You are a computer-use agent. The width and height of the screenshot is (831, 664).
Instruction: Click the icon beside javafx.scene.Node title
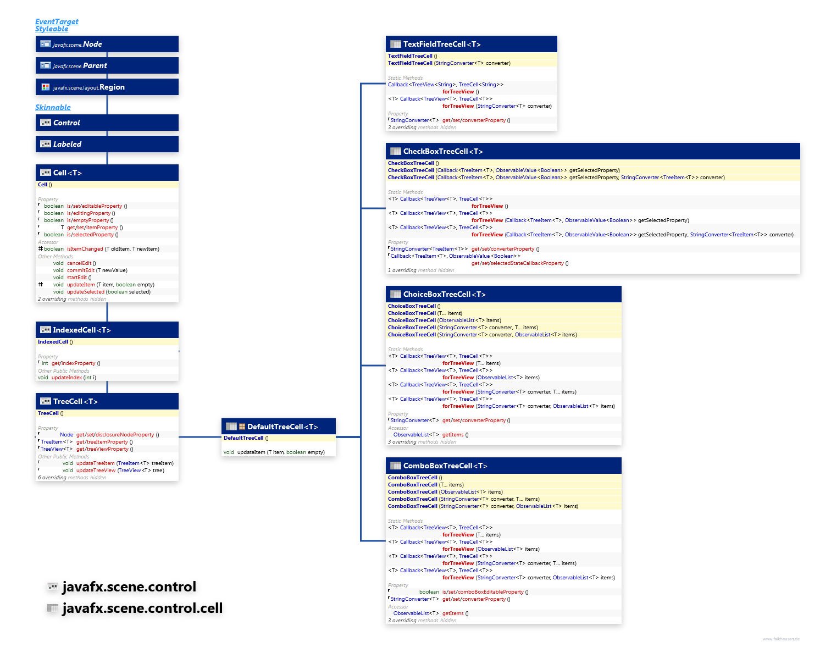pos(46,44)
